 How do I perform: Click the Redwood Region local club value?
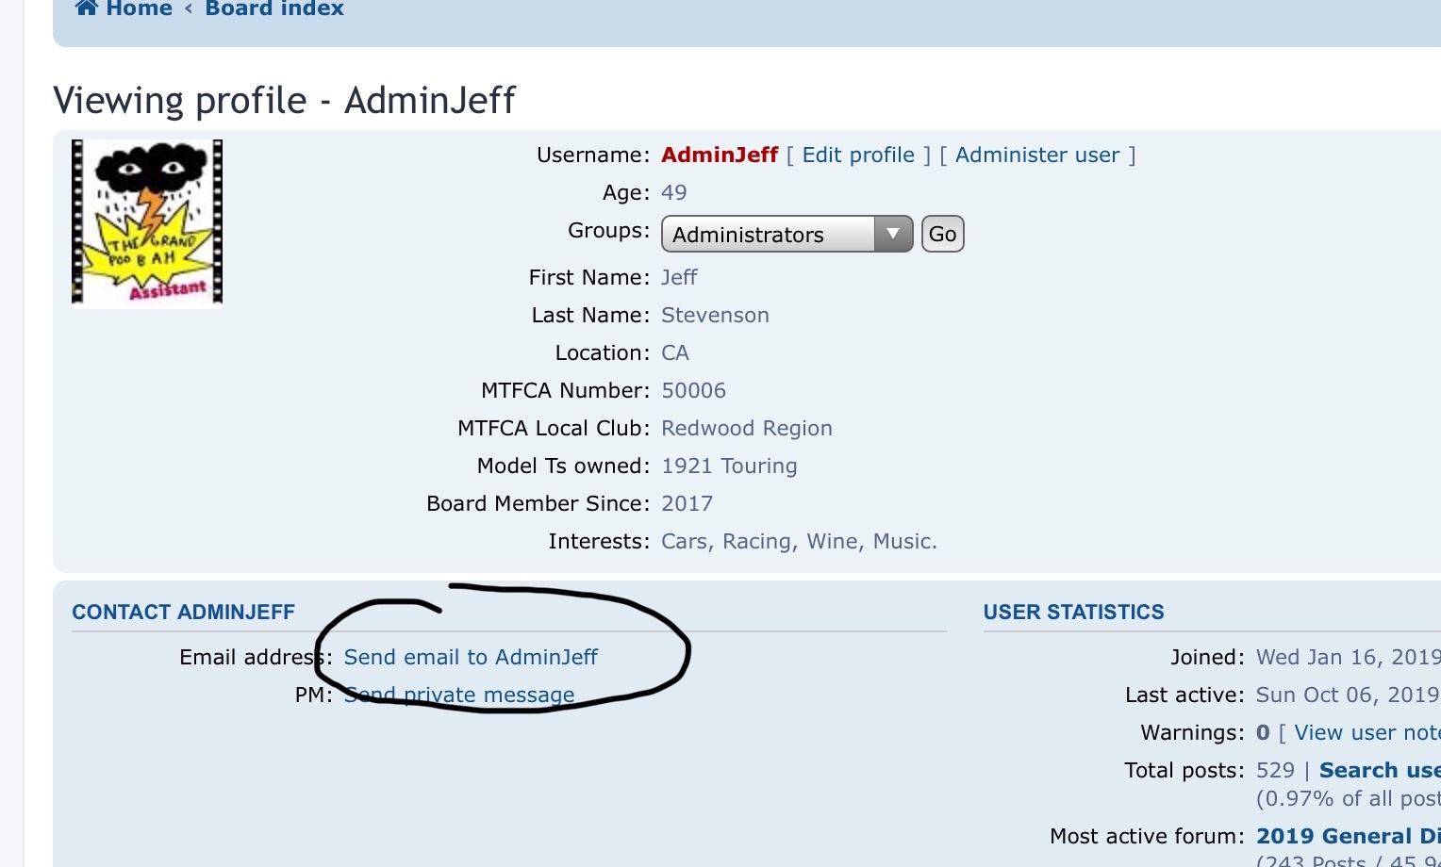(x=747, y=429)
